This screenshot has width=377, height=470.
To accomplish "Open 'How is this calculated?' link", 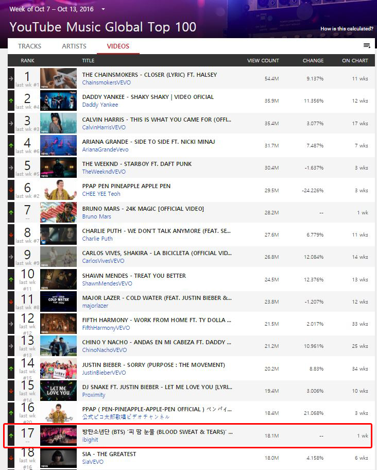I will (347, 29).
